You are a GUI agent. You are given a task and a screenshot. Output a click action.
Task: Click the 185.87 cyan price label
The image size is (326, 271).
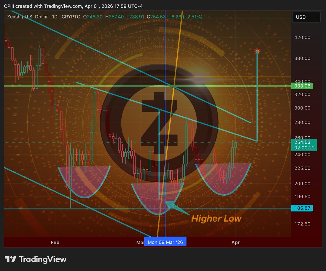coord(302,208)
